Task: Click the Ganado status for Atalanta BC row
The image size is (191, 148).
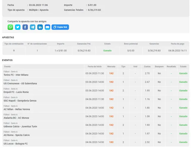Action: pyautogui.click(x=183, y=116)
